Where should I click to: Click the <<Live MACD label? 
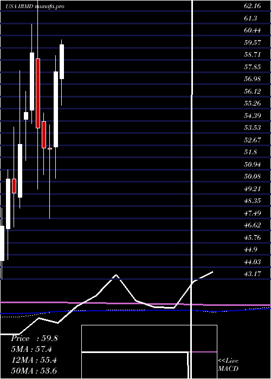click(x=228, y=364)
